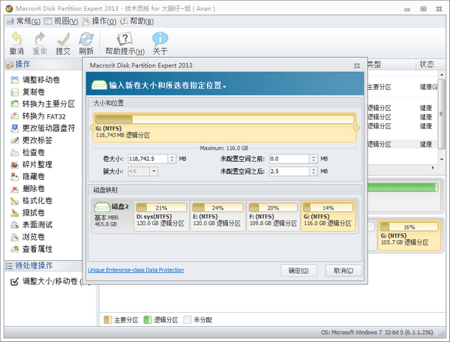Click unallocated space after (未配置空间之后) spinner
The width and height of the screenshot is (450, 342).
(x=313, y=171)
